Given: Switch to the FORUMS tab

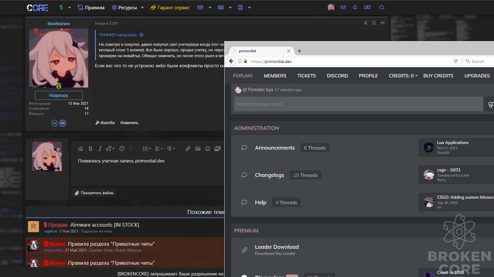Looking at the screenshot, I should pyautogui.click(x=243, y=76).
